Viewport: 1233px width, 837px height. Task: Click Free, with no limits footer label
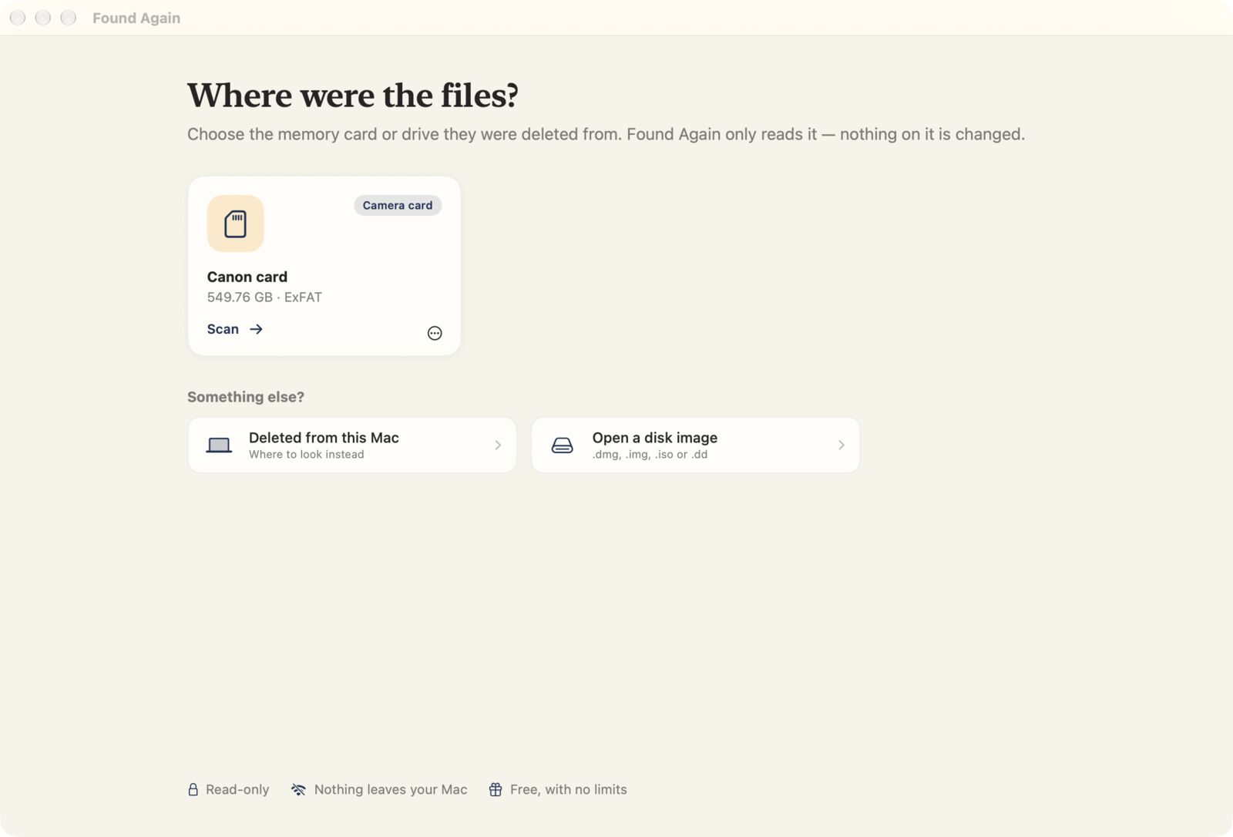click(x=569, y=790)
